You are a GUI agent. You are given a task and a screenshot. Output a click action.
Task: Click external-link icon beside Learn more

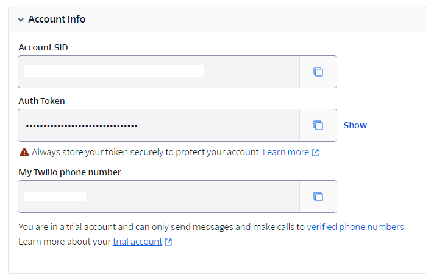pos(315,153)
